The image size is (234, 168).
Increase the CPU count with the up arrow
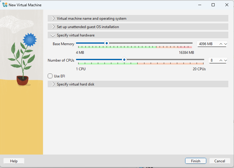coord(221,60)
